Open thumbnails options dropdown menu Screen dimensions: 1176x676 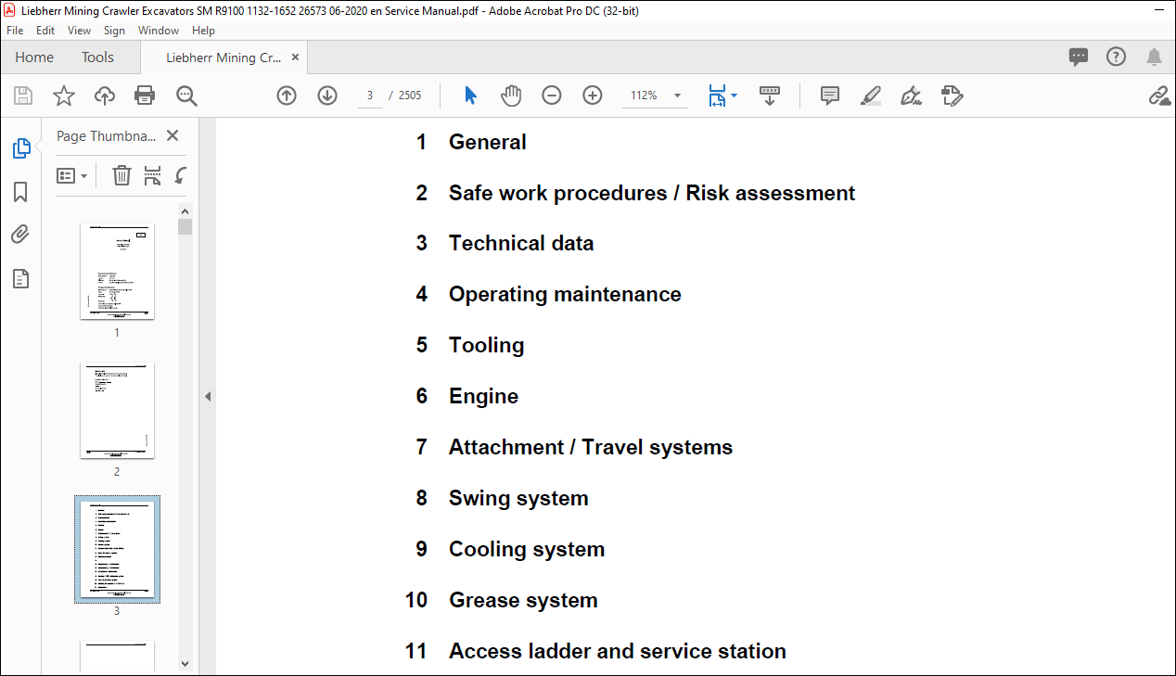click(71, 175)
